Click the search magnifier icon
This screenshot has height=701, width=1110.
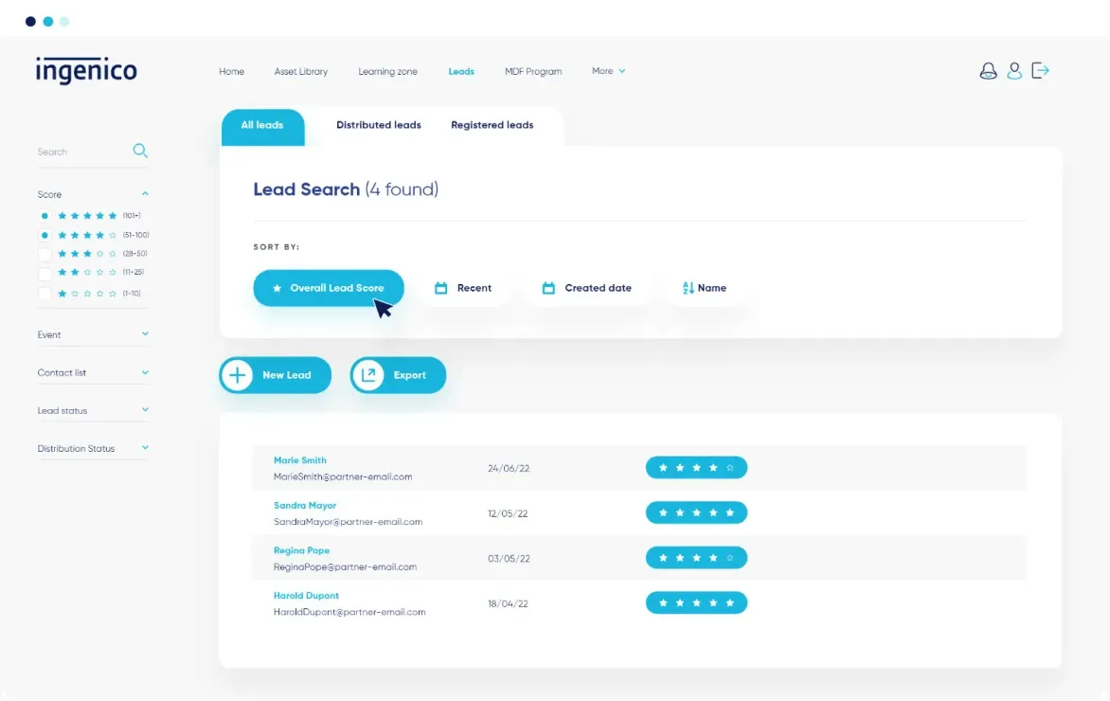tap(140, 151)
